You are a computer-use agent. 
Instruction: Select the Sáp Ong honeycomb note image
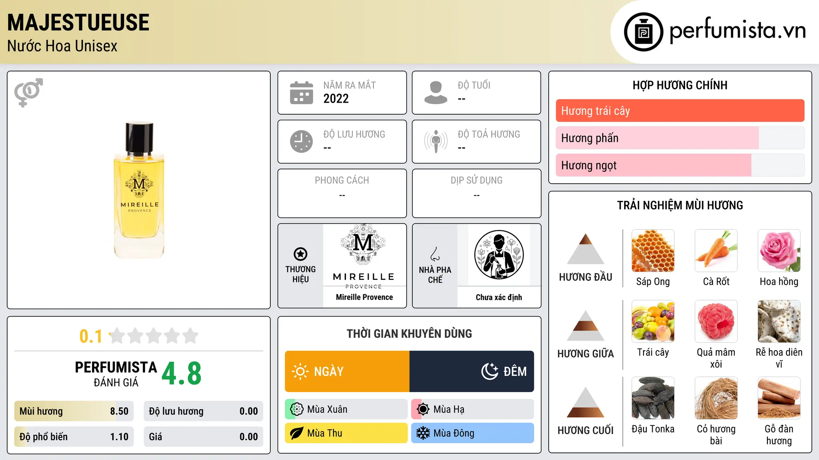pyautogui.click(x=653, y=251)
